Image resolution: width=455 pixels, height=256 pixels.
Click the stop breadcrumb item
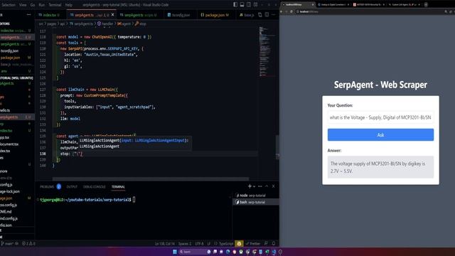pos(141,23)
